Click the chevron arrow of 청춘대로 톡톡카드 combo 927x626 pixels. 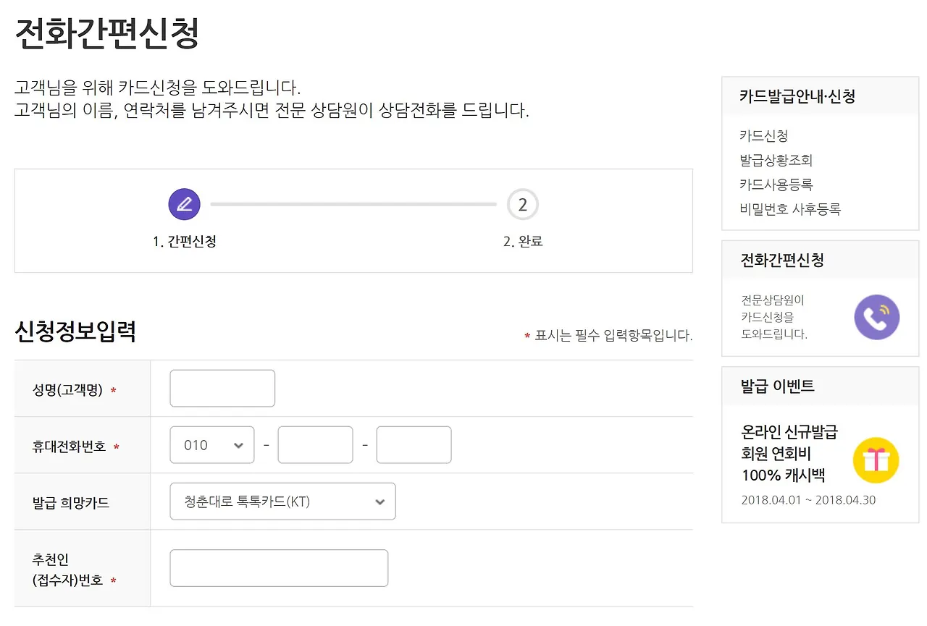coord(379,502)
